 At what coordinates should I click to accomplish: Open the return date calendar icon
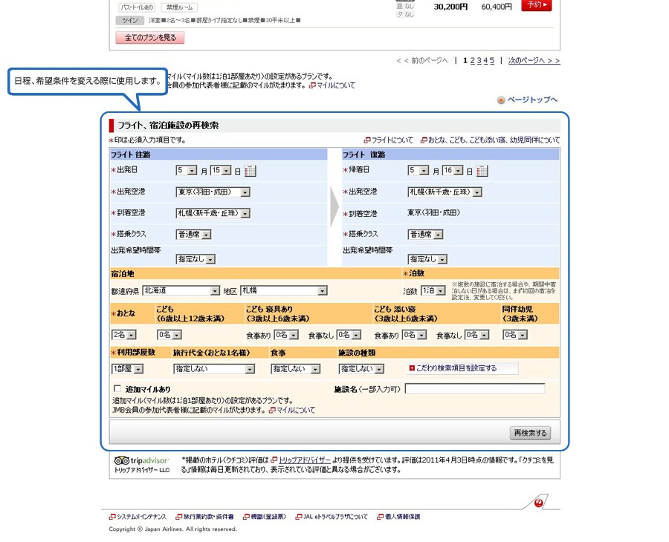pyautogui.click(x=482, y=171)
